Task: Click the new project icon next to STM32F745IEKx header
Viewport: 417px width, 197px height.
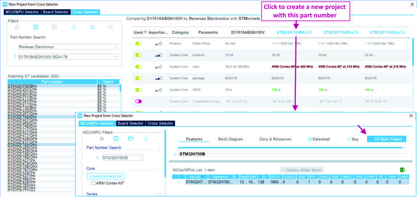Action: [356, 32]
